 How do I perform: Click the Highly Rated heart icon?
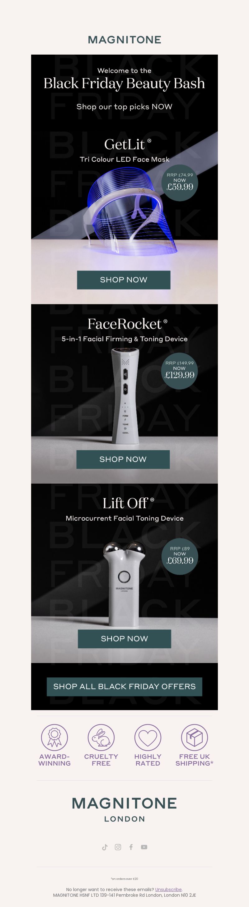[148, 738]
